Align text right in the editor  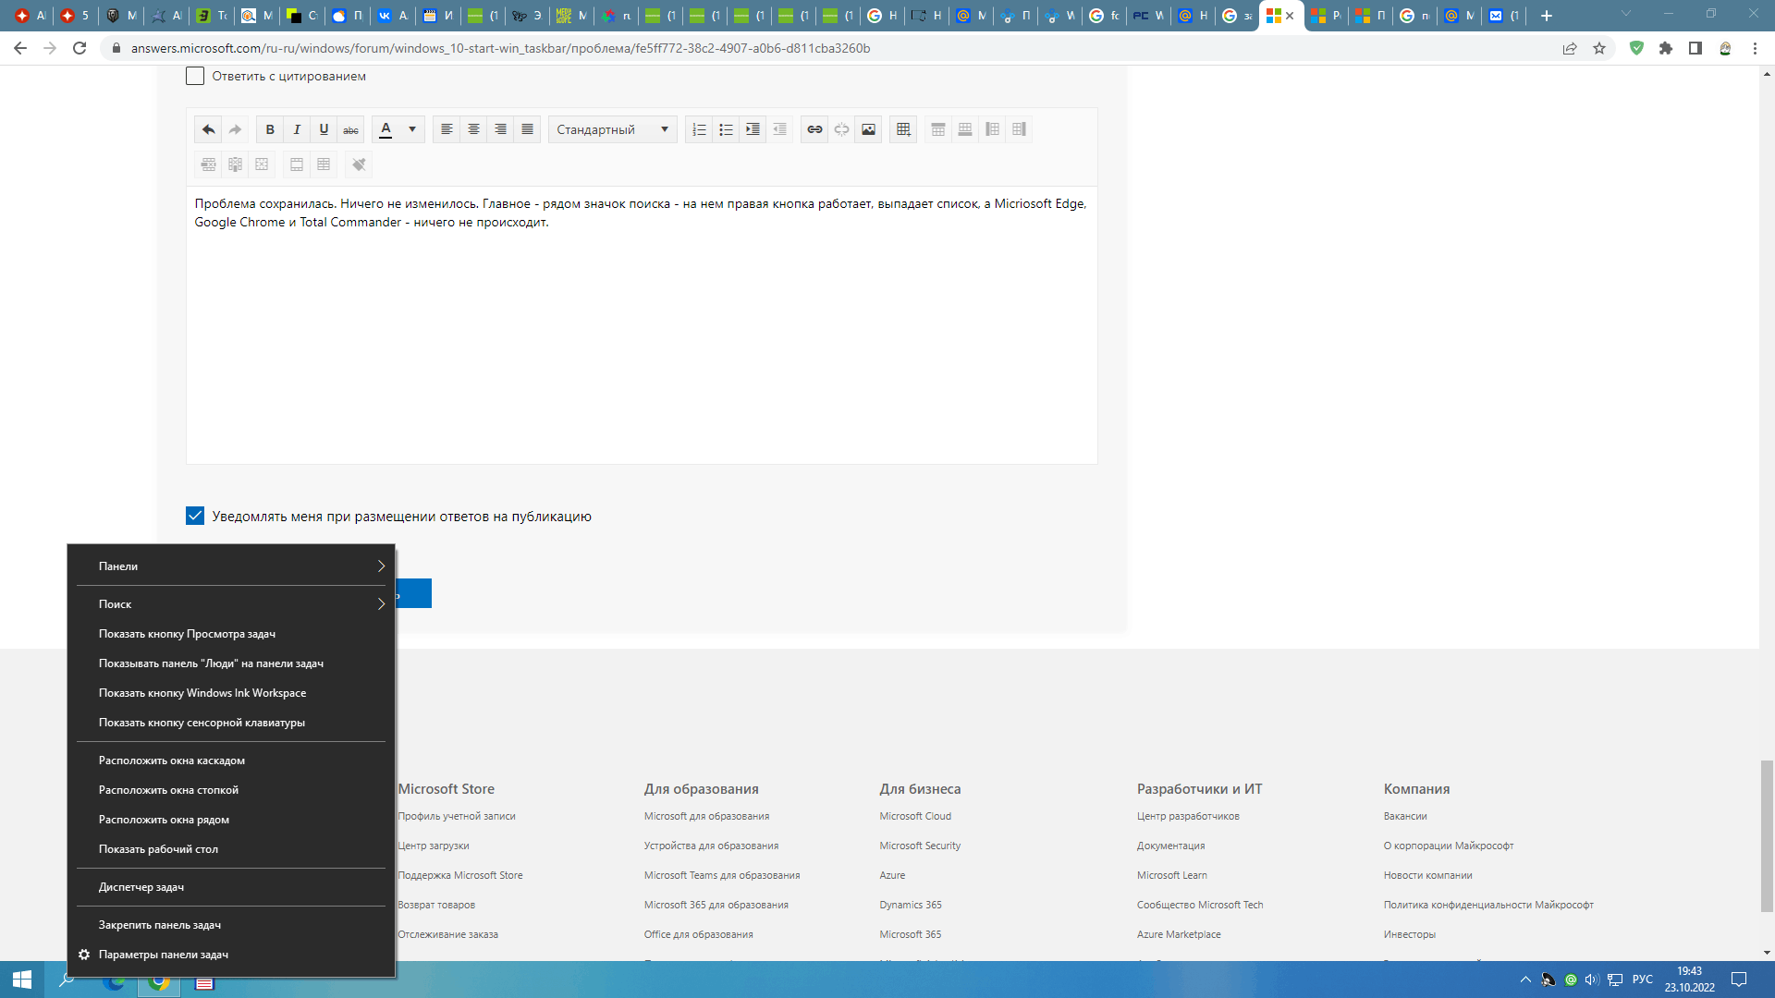tap(500, 129)
